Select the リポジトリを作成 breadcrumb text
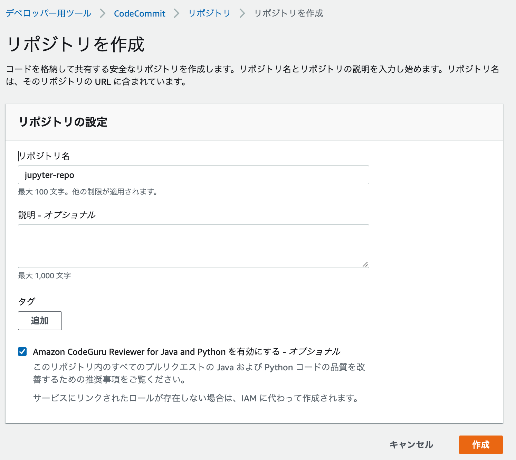Image resolution: width=516 pixels, height=460 pixels. (x=289, y=13)
